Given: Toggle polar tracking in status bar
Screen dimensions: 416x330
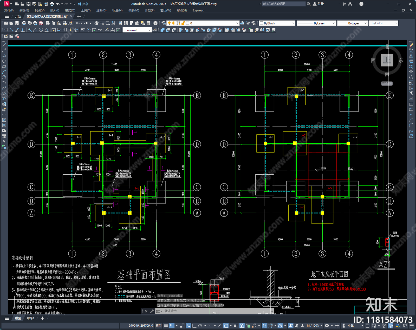Looking at the screenshot, I should [200, 326].
